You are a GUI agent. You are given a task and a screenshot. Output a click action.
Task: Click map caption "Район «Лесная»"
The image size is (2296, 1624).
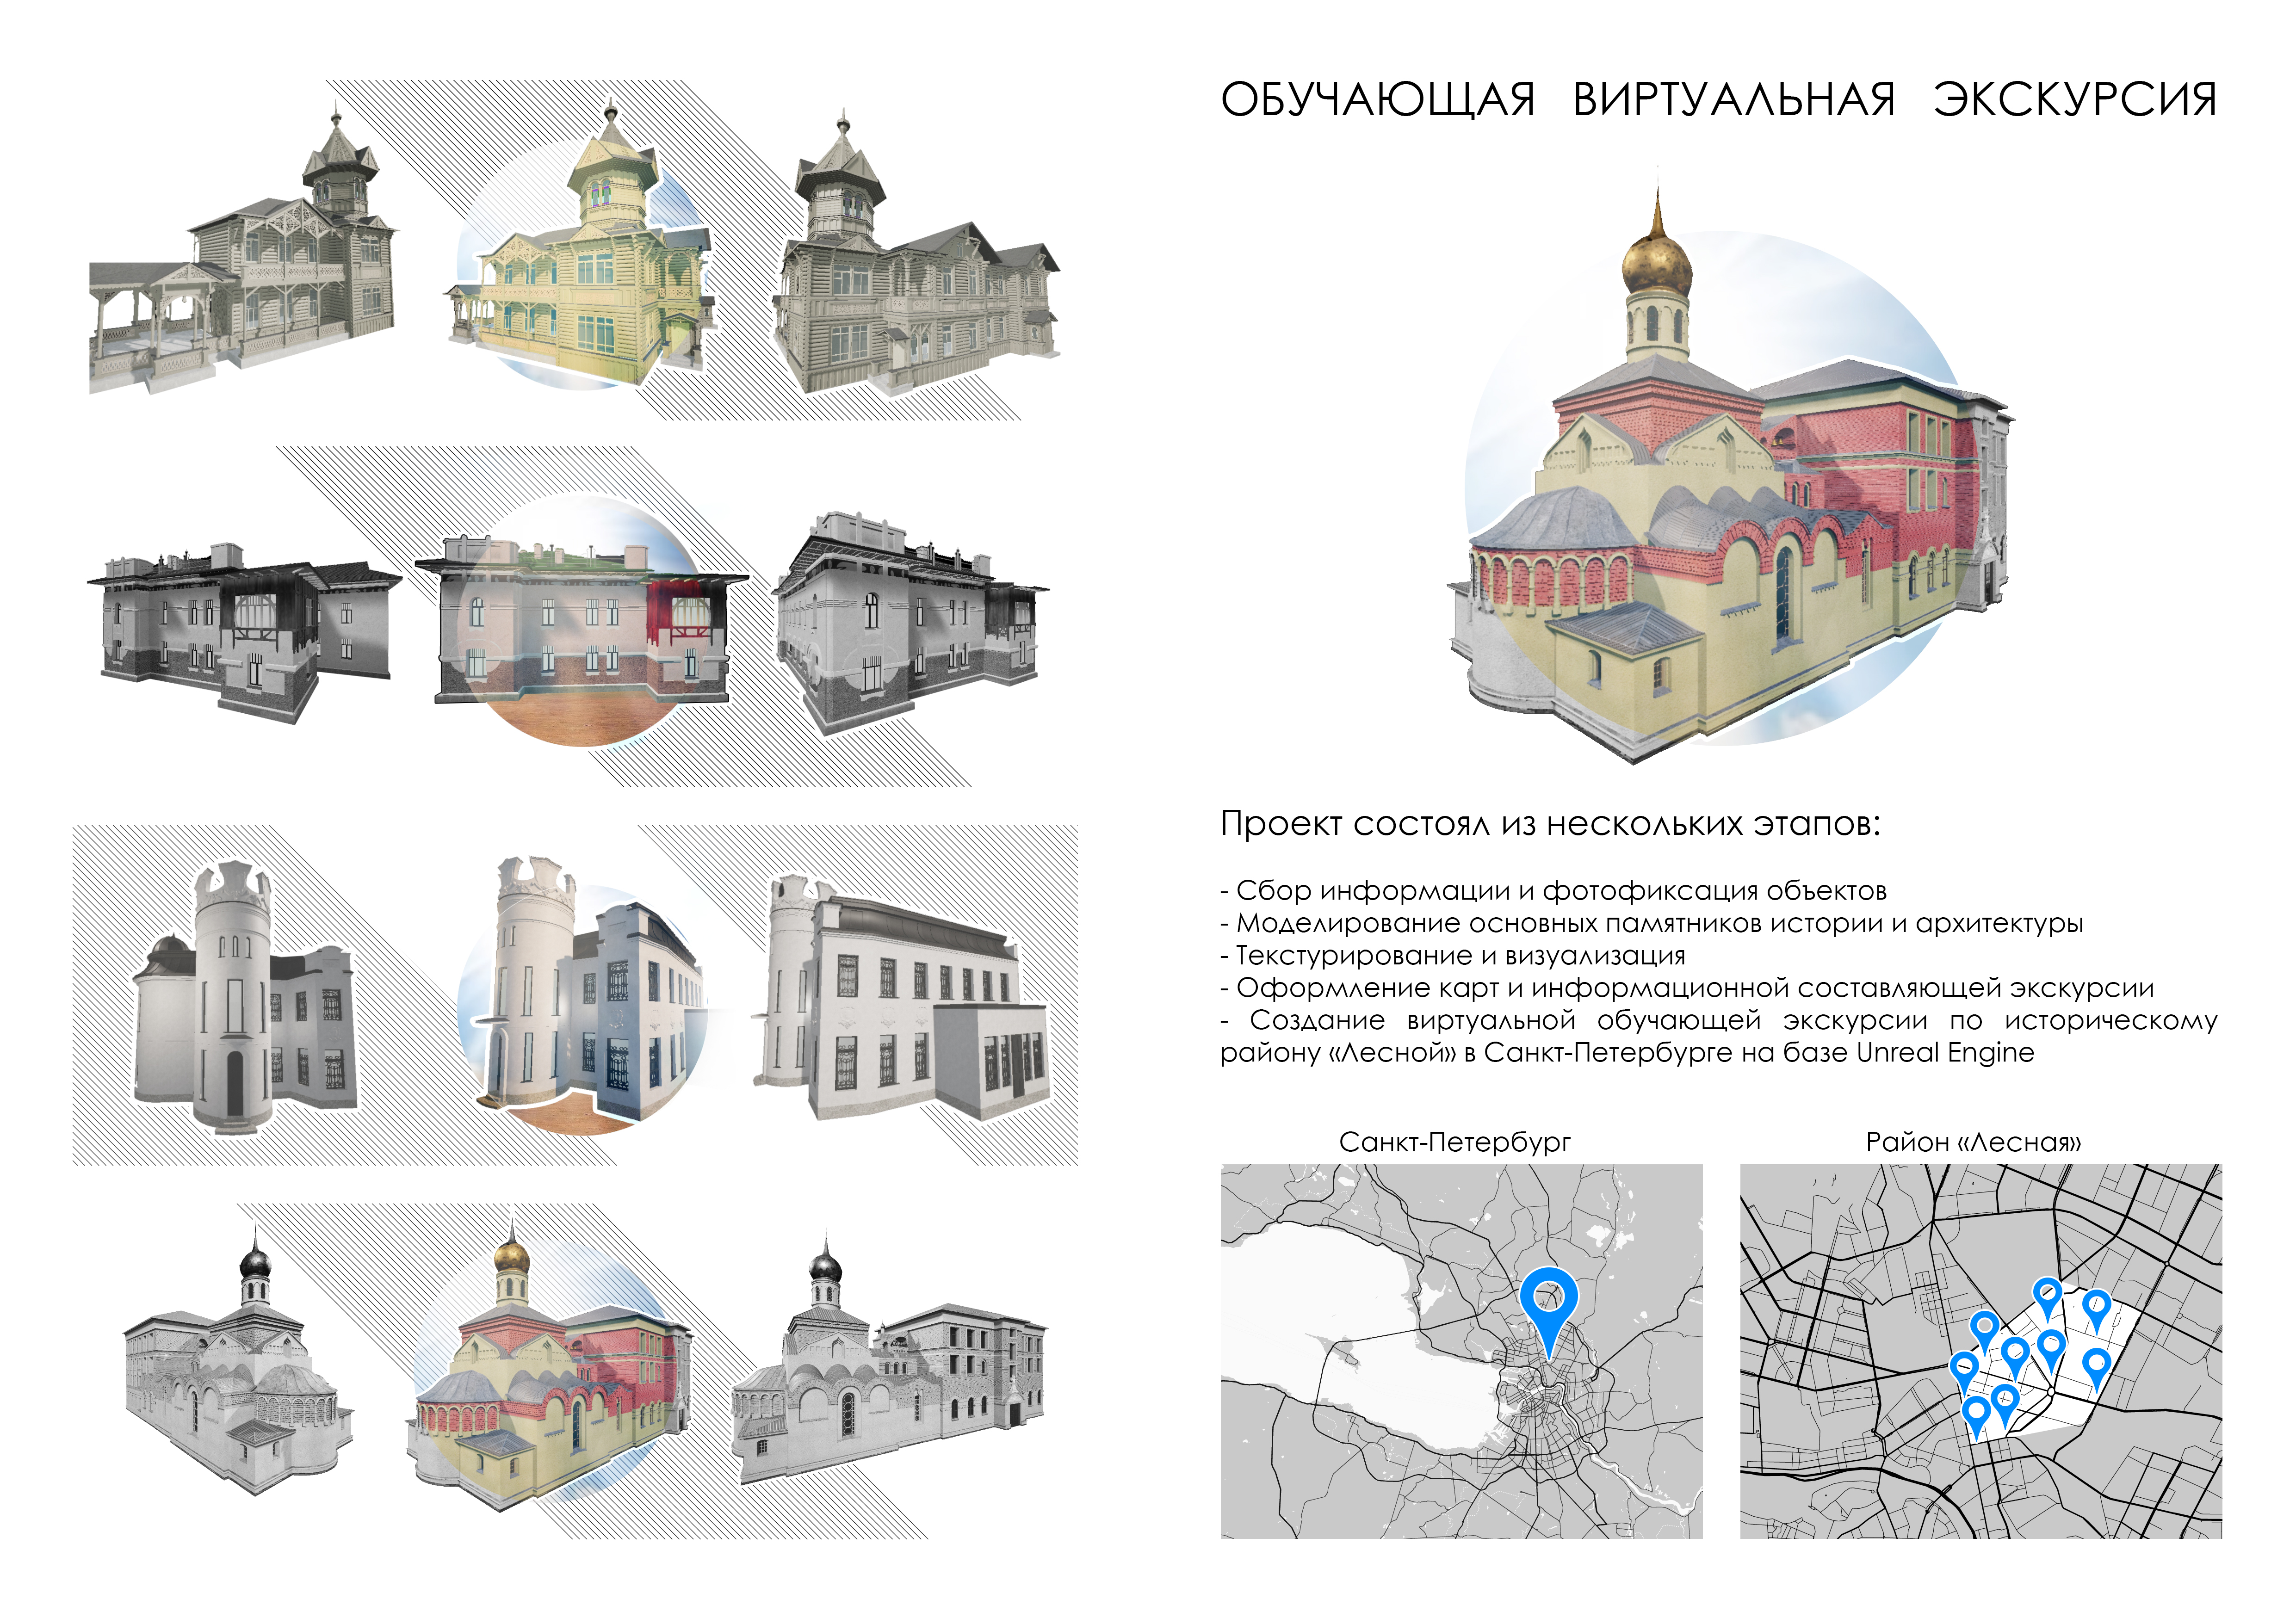tap(1974, 1142)
